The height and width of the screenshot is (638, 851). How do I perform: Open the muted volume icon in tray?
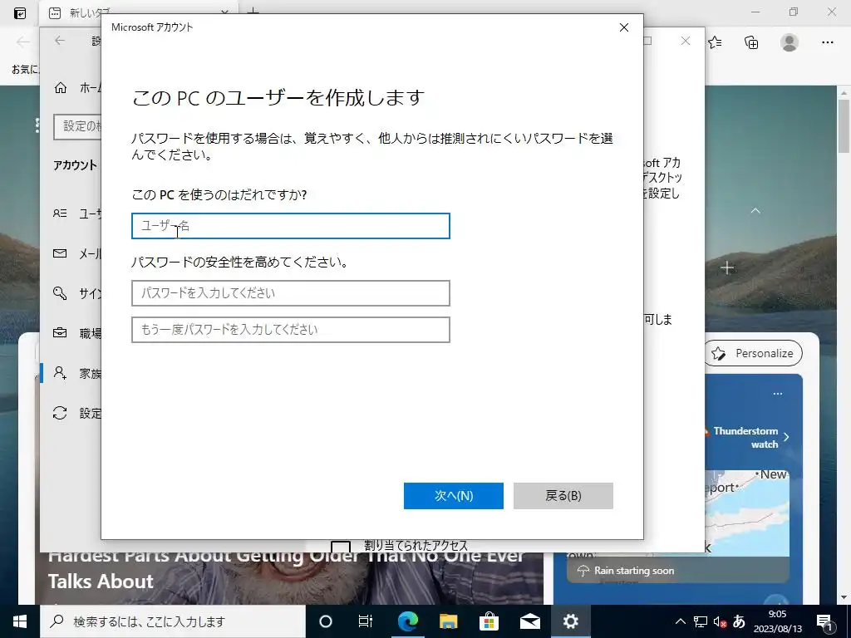[x=721, y=621]
